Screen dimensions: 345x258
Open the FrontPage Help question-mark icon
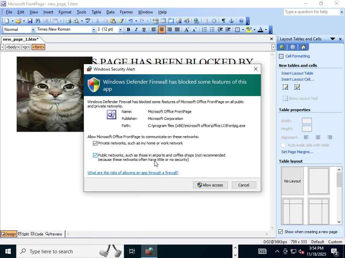pos(241,21)
